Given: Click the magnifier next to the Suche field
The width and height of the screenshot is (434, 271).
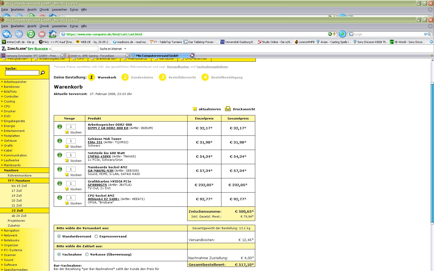Looking at the screenshot, I should (43, 73).
